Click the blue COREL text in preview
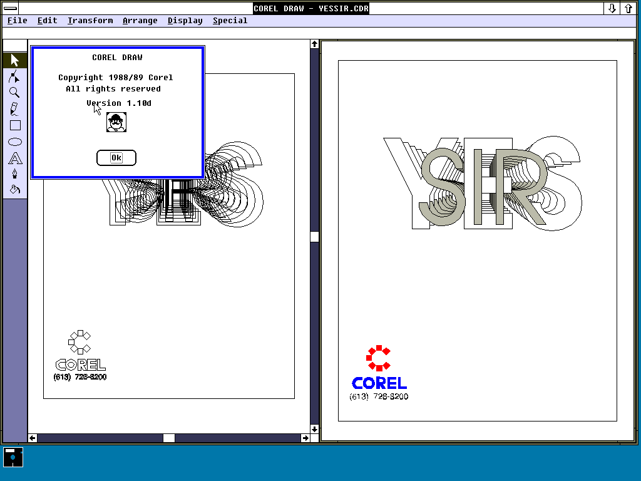Viewport: 641px width, 481px height. tap(379, 383)
